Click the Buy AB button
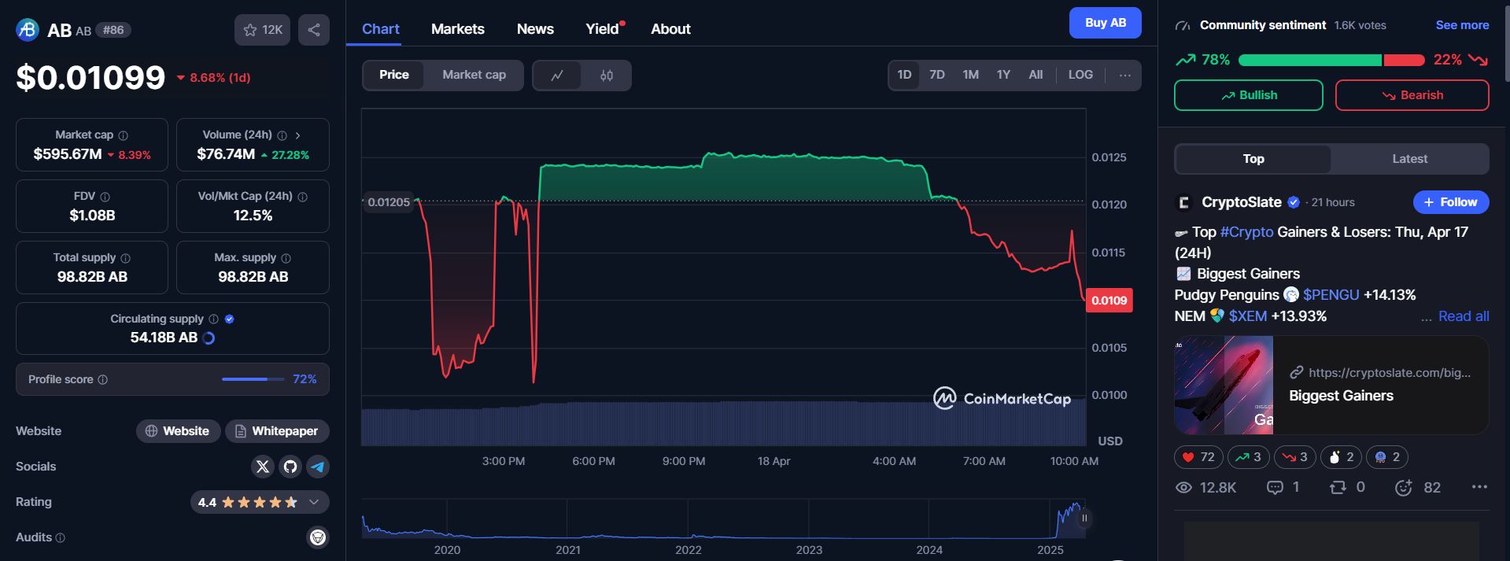The image size is (1510, 561). (1106, 23)
